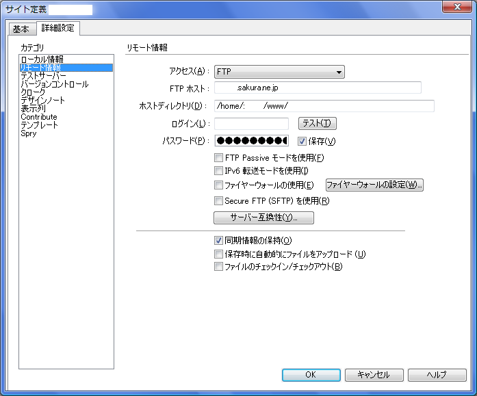Focus the ログイン input field

251,124
